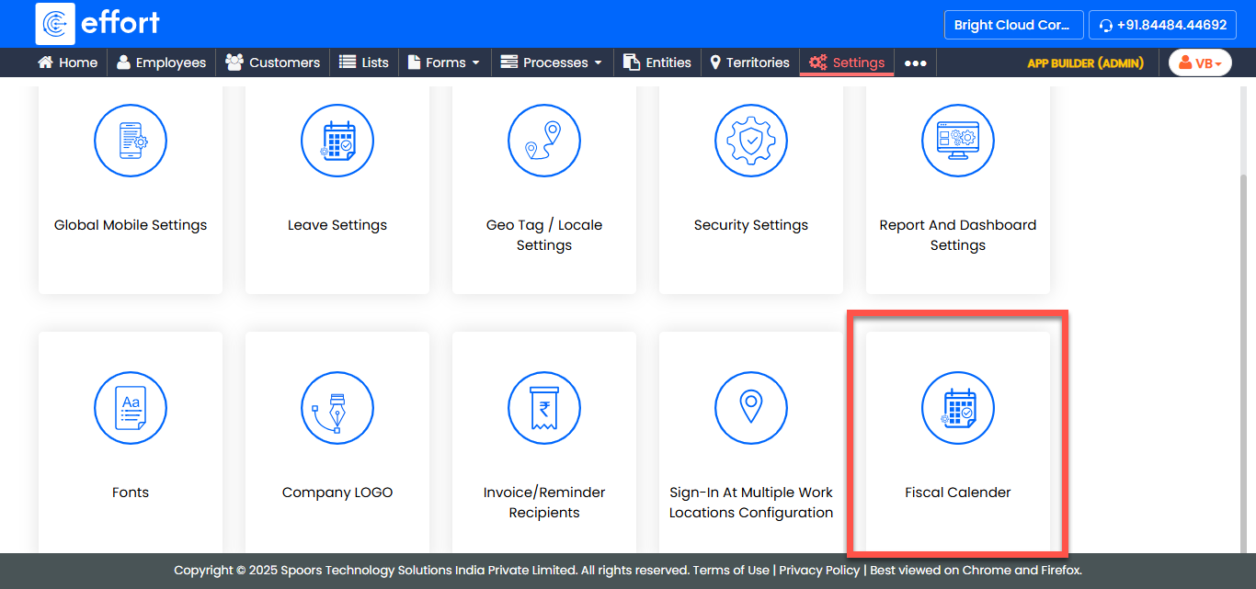The height and width of the screenshot is (589, 1256).
Task: Open the VB user profile dropdown
Action: point(1200,62)
